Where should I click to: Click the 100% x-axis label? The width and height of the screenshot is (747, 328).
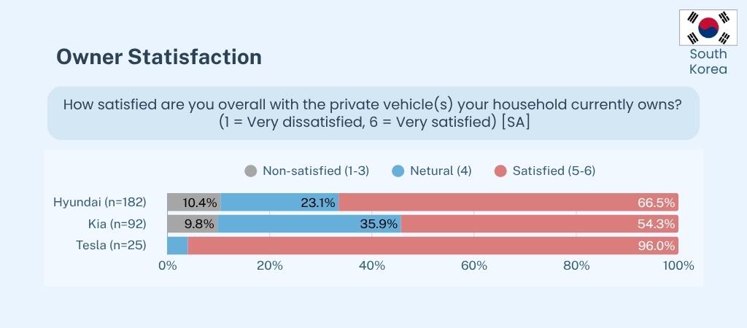click(x=678, y=266)
